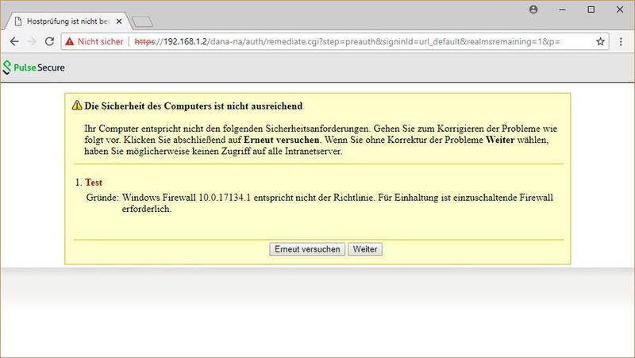The height and width of the screenshot is (358, 635).
Task: Reload the page with refresh icon
Action: pyautogui.click(x=49, y=41)
